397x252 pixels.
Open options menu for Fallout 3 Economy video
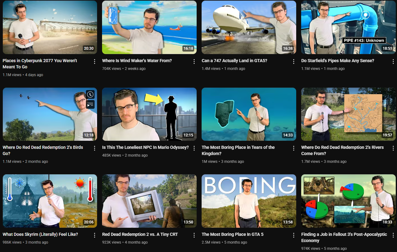[x=393, y=235]
